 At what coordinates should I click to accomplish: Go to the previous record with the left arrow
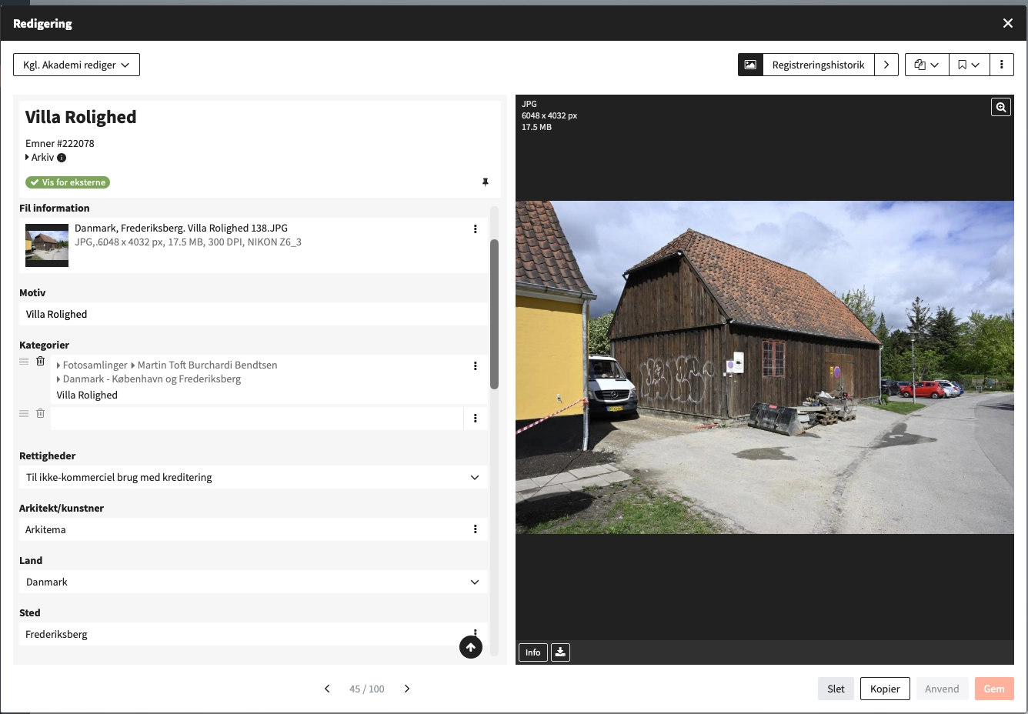pos(327,689)
